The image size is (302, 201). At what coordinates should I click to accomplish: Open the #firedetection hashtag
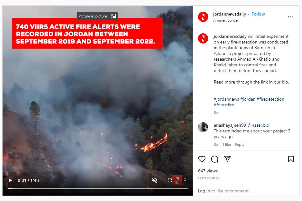tap(271, 99)
